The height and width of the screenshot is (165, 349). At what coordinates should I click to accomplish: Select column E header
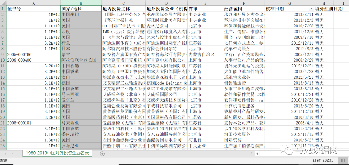click(206, 3)
